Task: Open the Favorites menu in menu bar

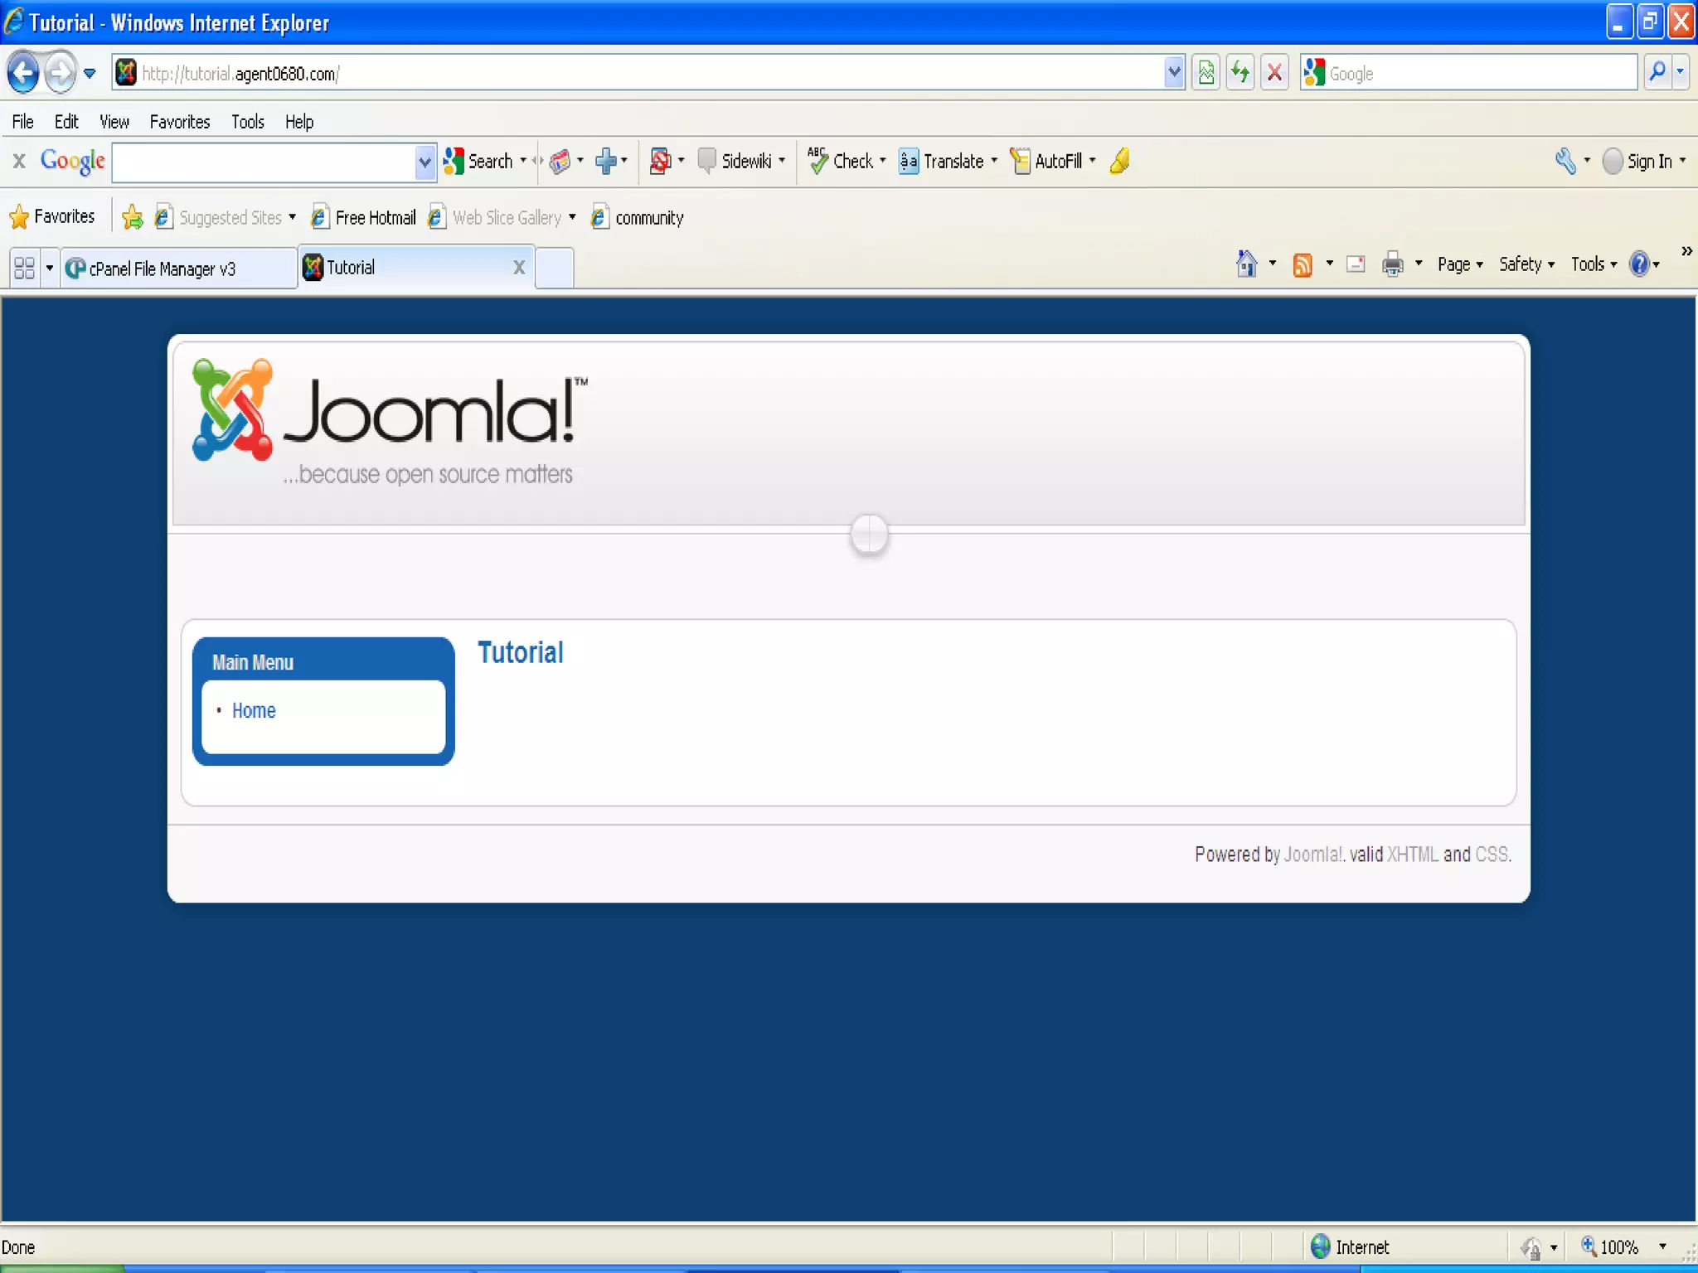Action: tap(179, 122)
